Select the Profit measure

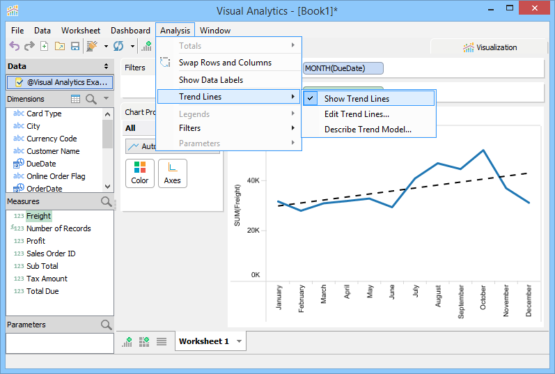click(x=36, y=241)
